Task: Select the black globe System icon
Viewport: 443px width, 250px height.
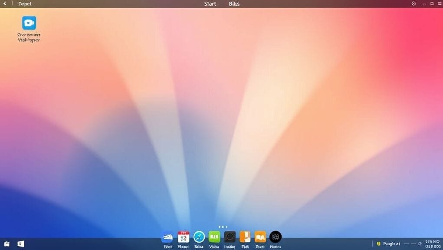Action: click(x=276, y=238)
